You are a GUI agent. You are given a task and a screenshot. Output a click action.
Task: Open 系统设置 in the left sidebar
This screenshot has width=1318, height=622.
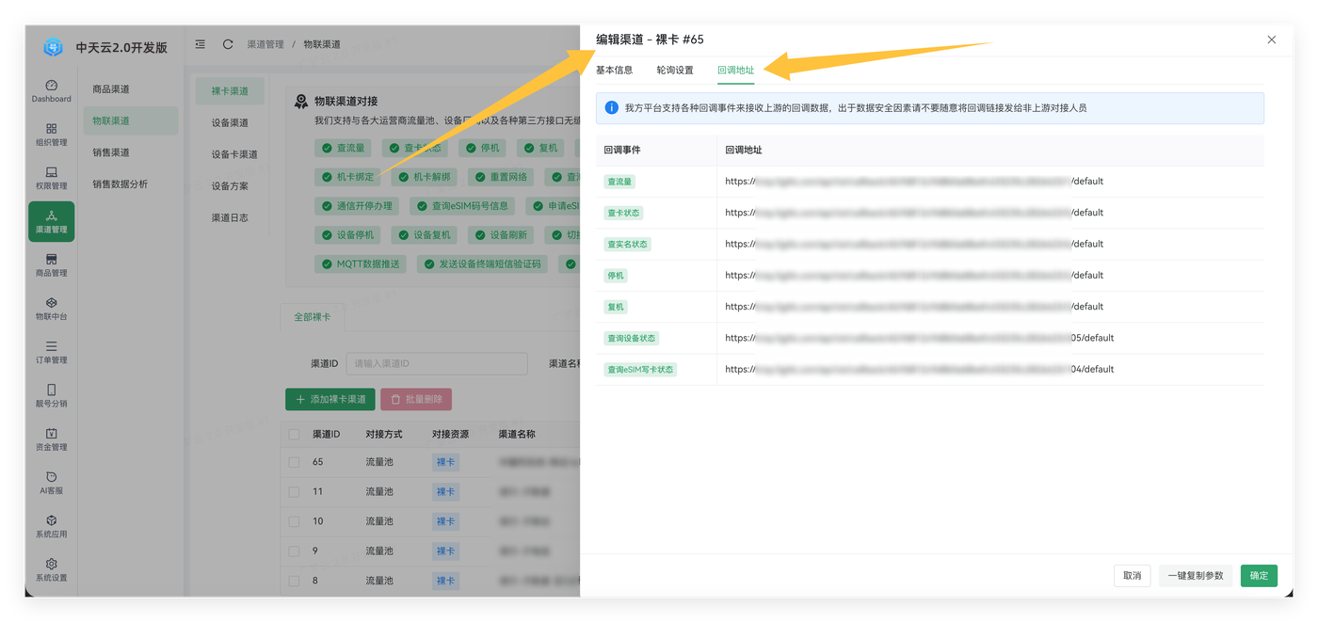click(51, 569)
